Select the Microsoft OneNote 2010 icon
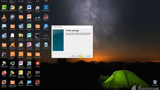This screenshot has width=160, height=90. [21, 63]
